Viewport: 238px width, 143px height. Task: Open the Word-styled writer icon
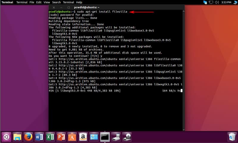(x=39, y=137)
